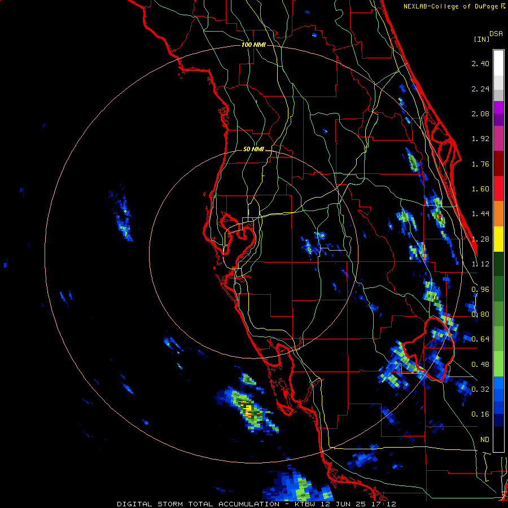Select the 1.28 legend value
The width and height of the screenshot is (508, 508).
[480, 239]
